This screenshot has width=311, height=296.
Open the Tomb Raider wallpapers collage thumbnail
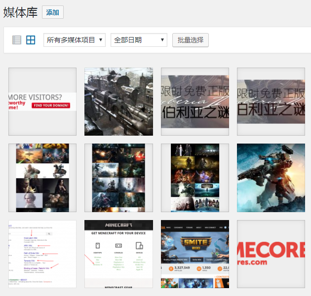tap(118, 178)
